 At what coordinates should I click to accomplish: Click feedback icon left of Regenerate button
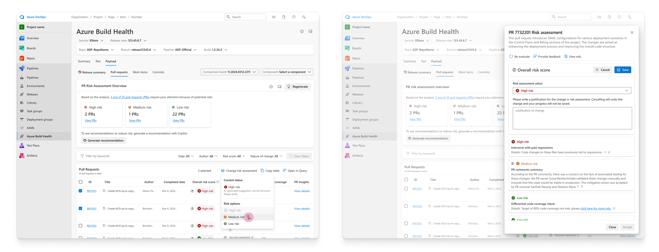(279, 87)
